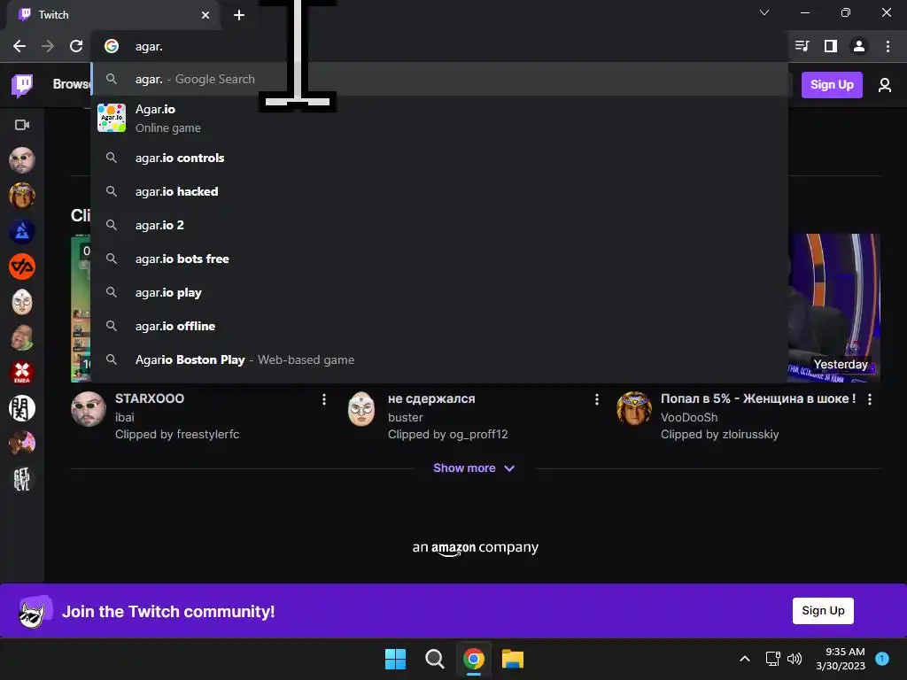The width and height of the screenshot is (907, 680).
Task: Click 'Clipped by zloirusskiy' text
Action: coord(719,434)
